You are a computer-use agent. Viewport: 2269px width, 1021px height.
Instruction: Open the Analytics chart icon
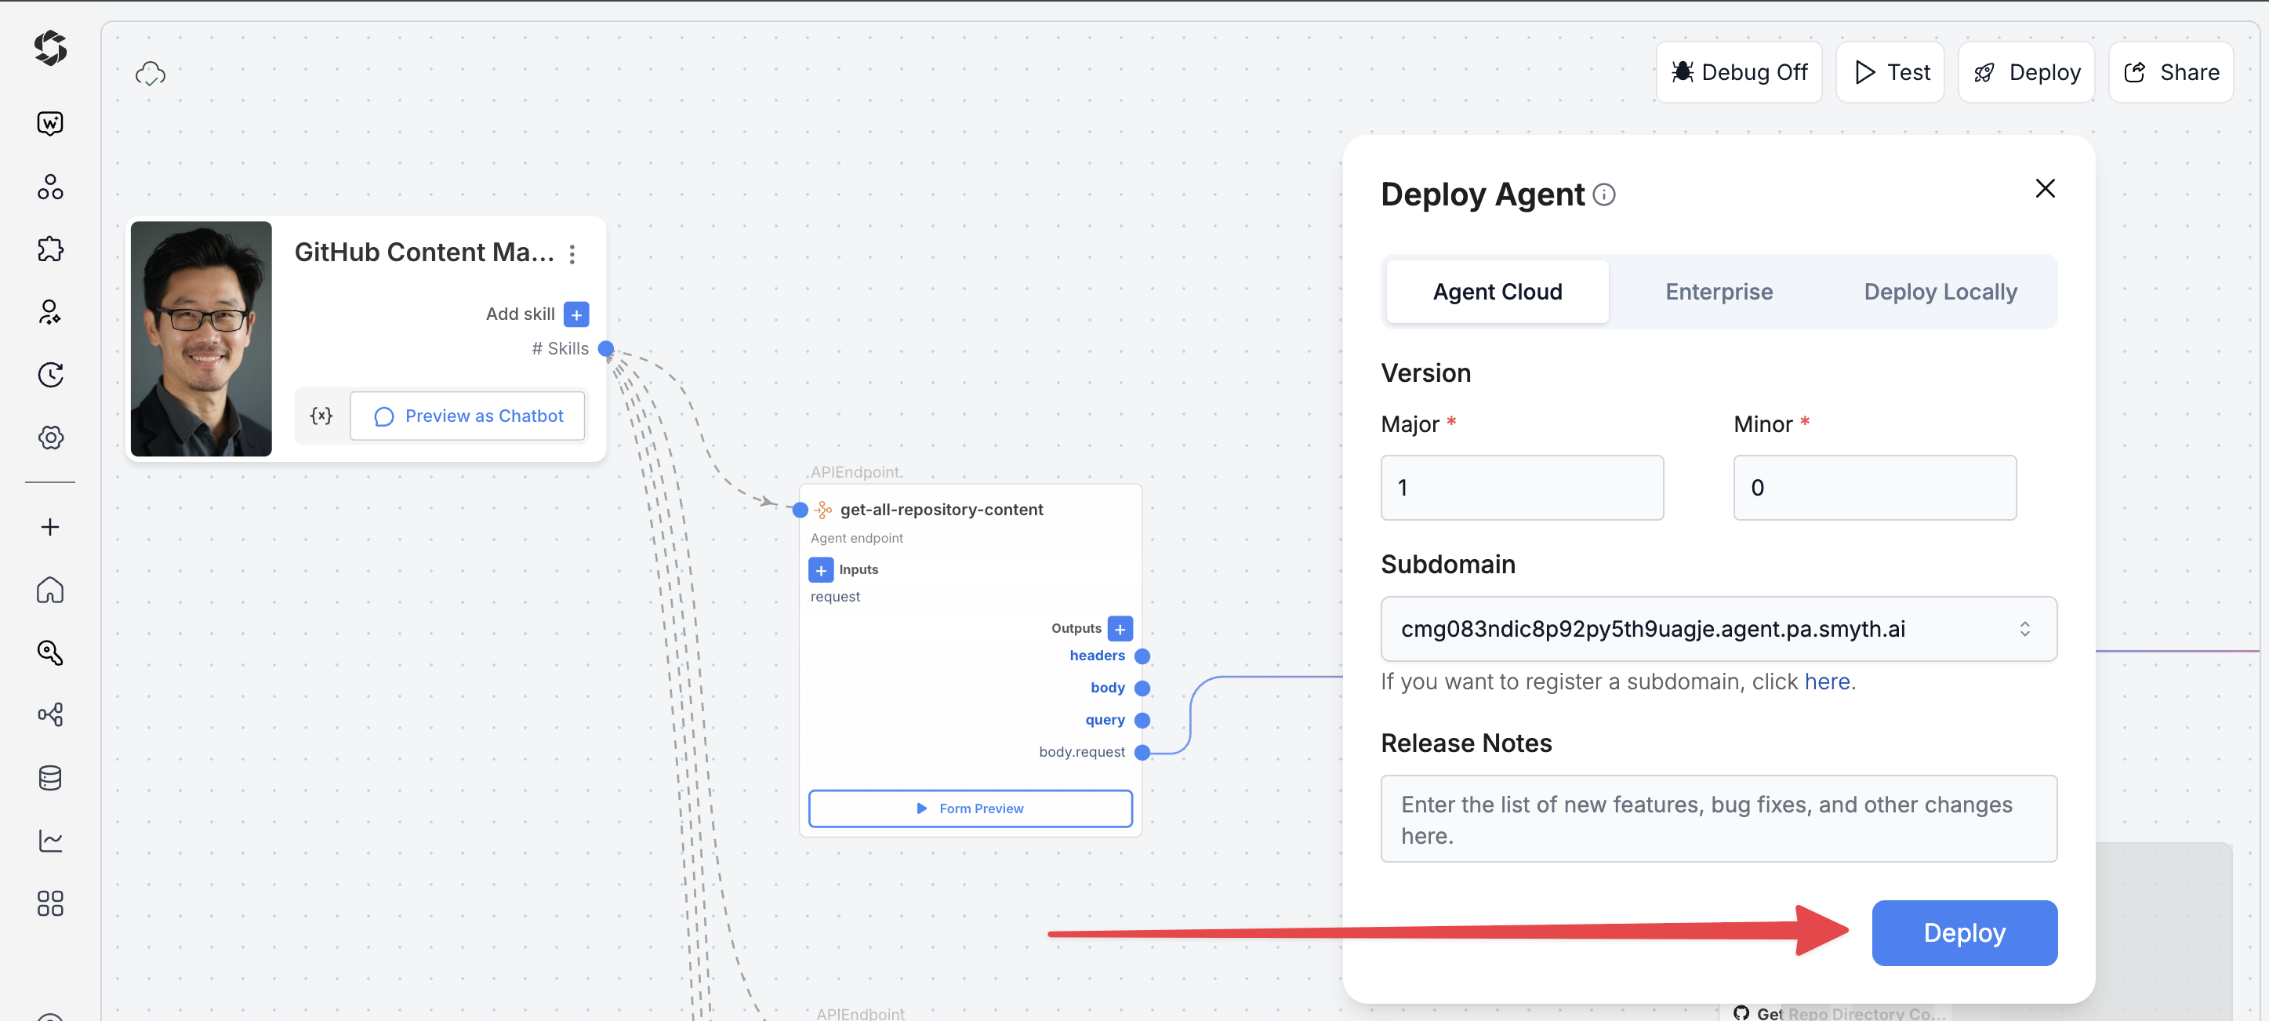click(50, 841)
